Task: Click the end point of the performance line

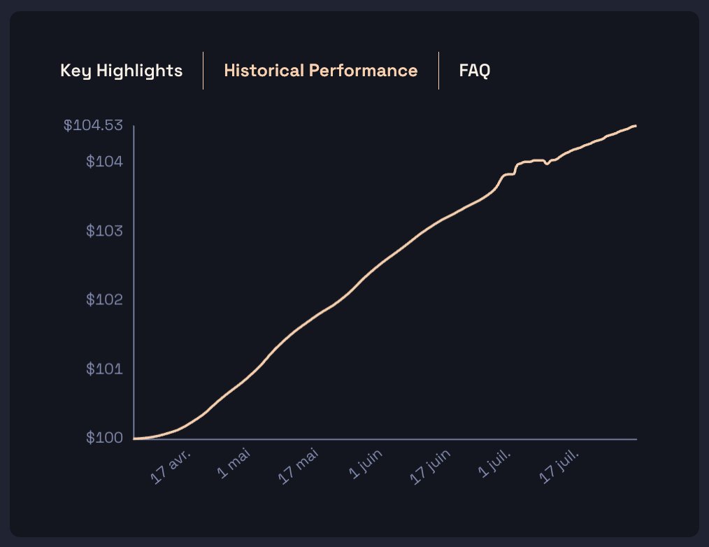Action: [x=636, y=126]
